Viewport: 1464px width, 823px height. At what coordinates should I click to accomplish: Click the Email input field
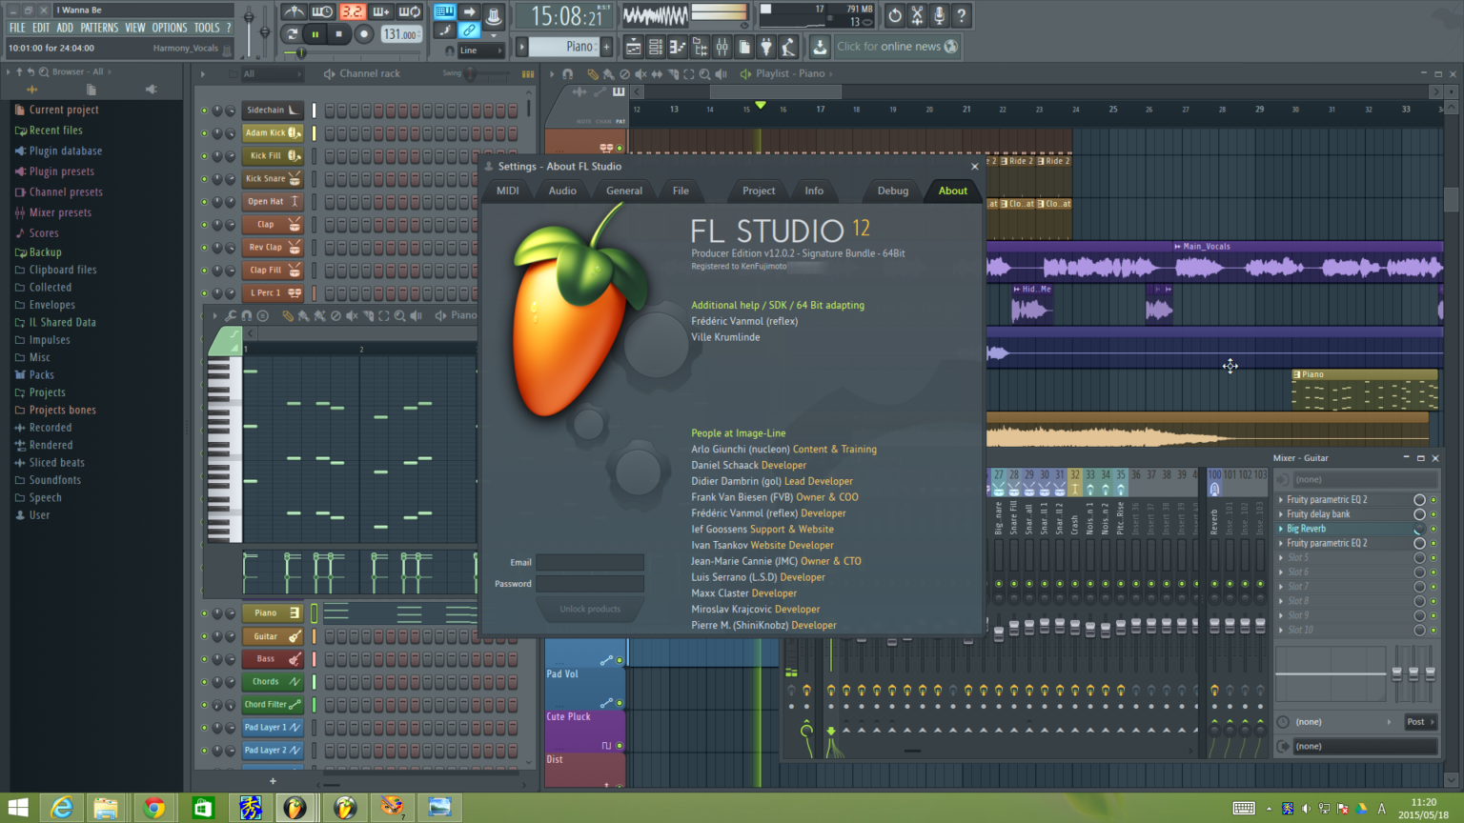pyautogui.click(x=590, y=562)
